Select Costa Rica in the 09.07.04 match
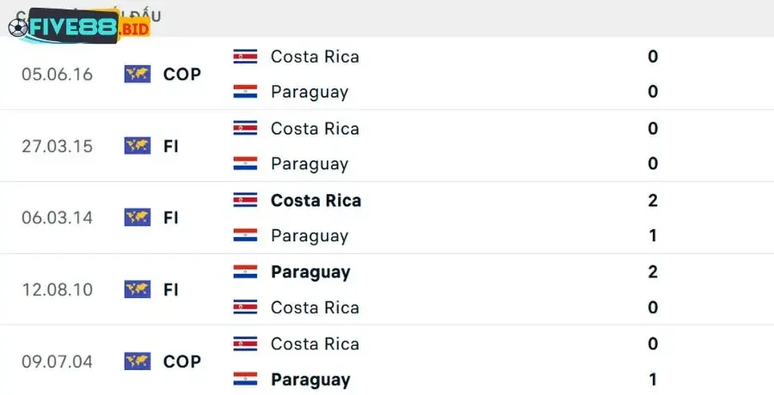 click(315, 343)
